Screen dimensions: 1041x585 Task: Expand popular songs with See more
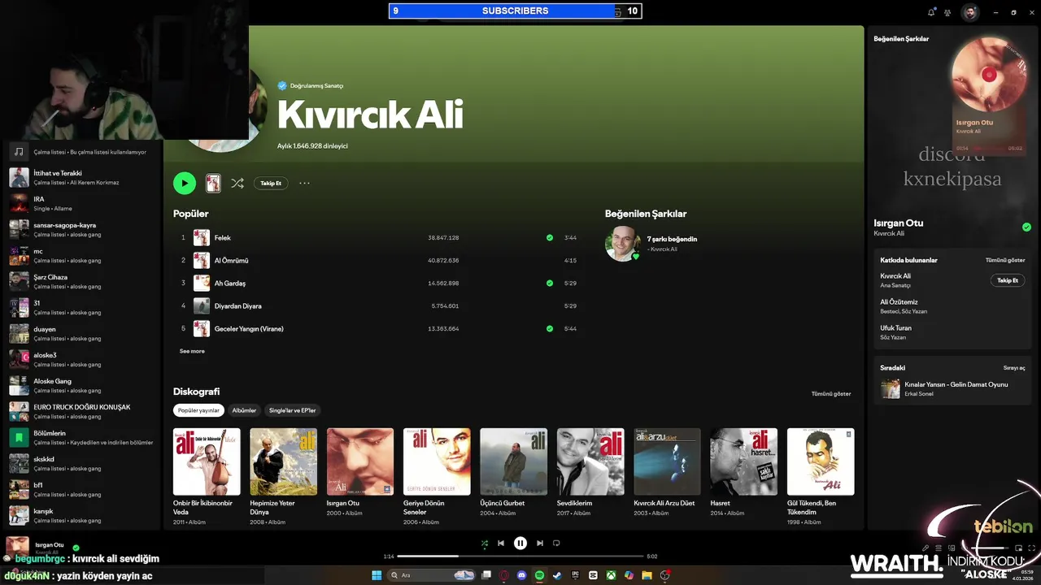pyautogui.click(x=192, y=351)
